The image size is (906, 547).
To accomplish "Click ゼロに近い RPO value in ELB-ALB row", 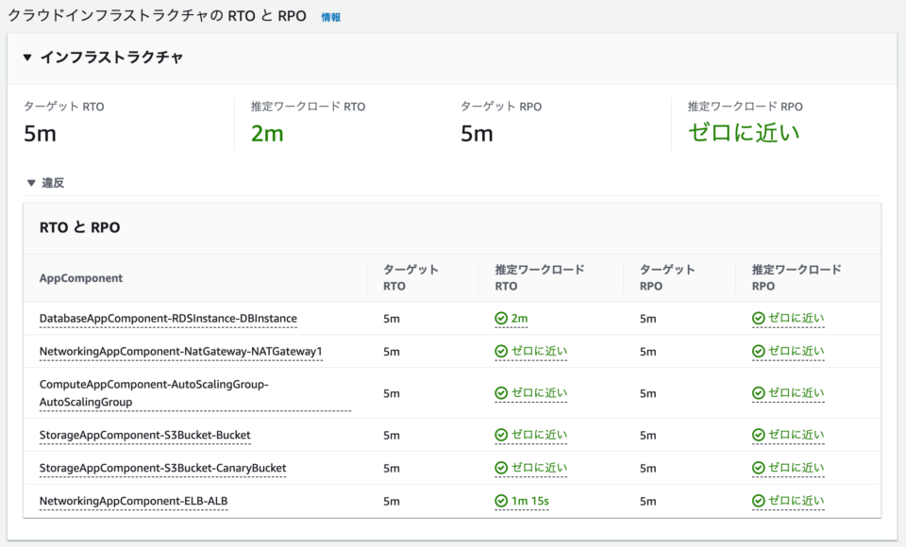I will 797,501.
